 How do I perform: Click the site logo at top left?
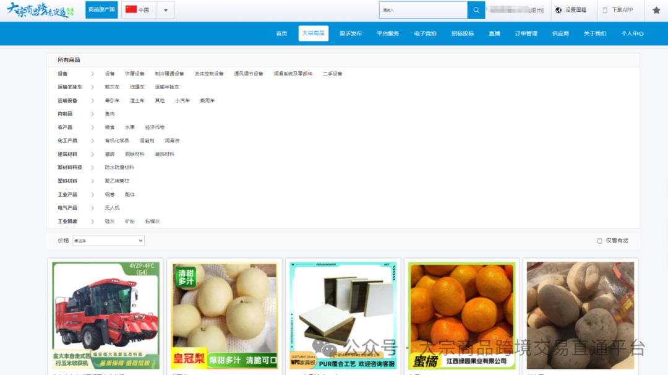click(x=40, y=11)
